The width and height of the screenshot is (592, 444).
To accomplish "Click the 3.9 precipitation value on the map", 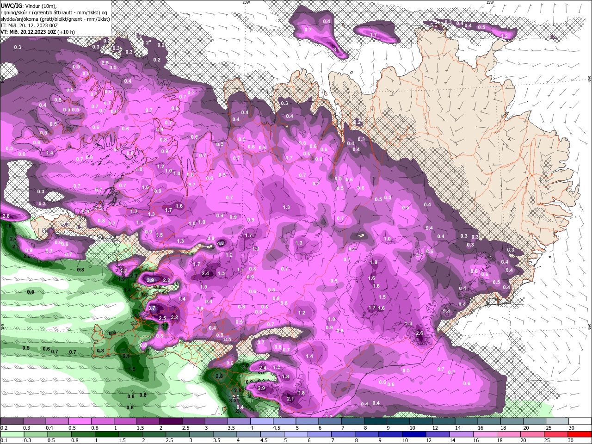I will pyautogui.click(x=150, y=280).
